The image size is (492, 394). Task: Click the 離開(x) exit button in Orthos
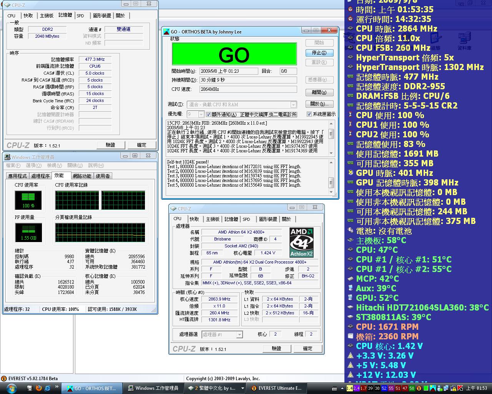pos(319,92)
